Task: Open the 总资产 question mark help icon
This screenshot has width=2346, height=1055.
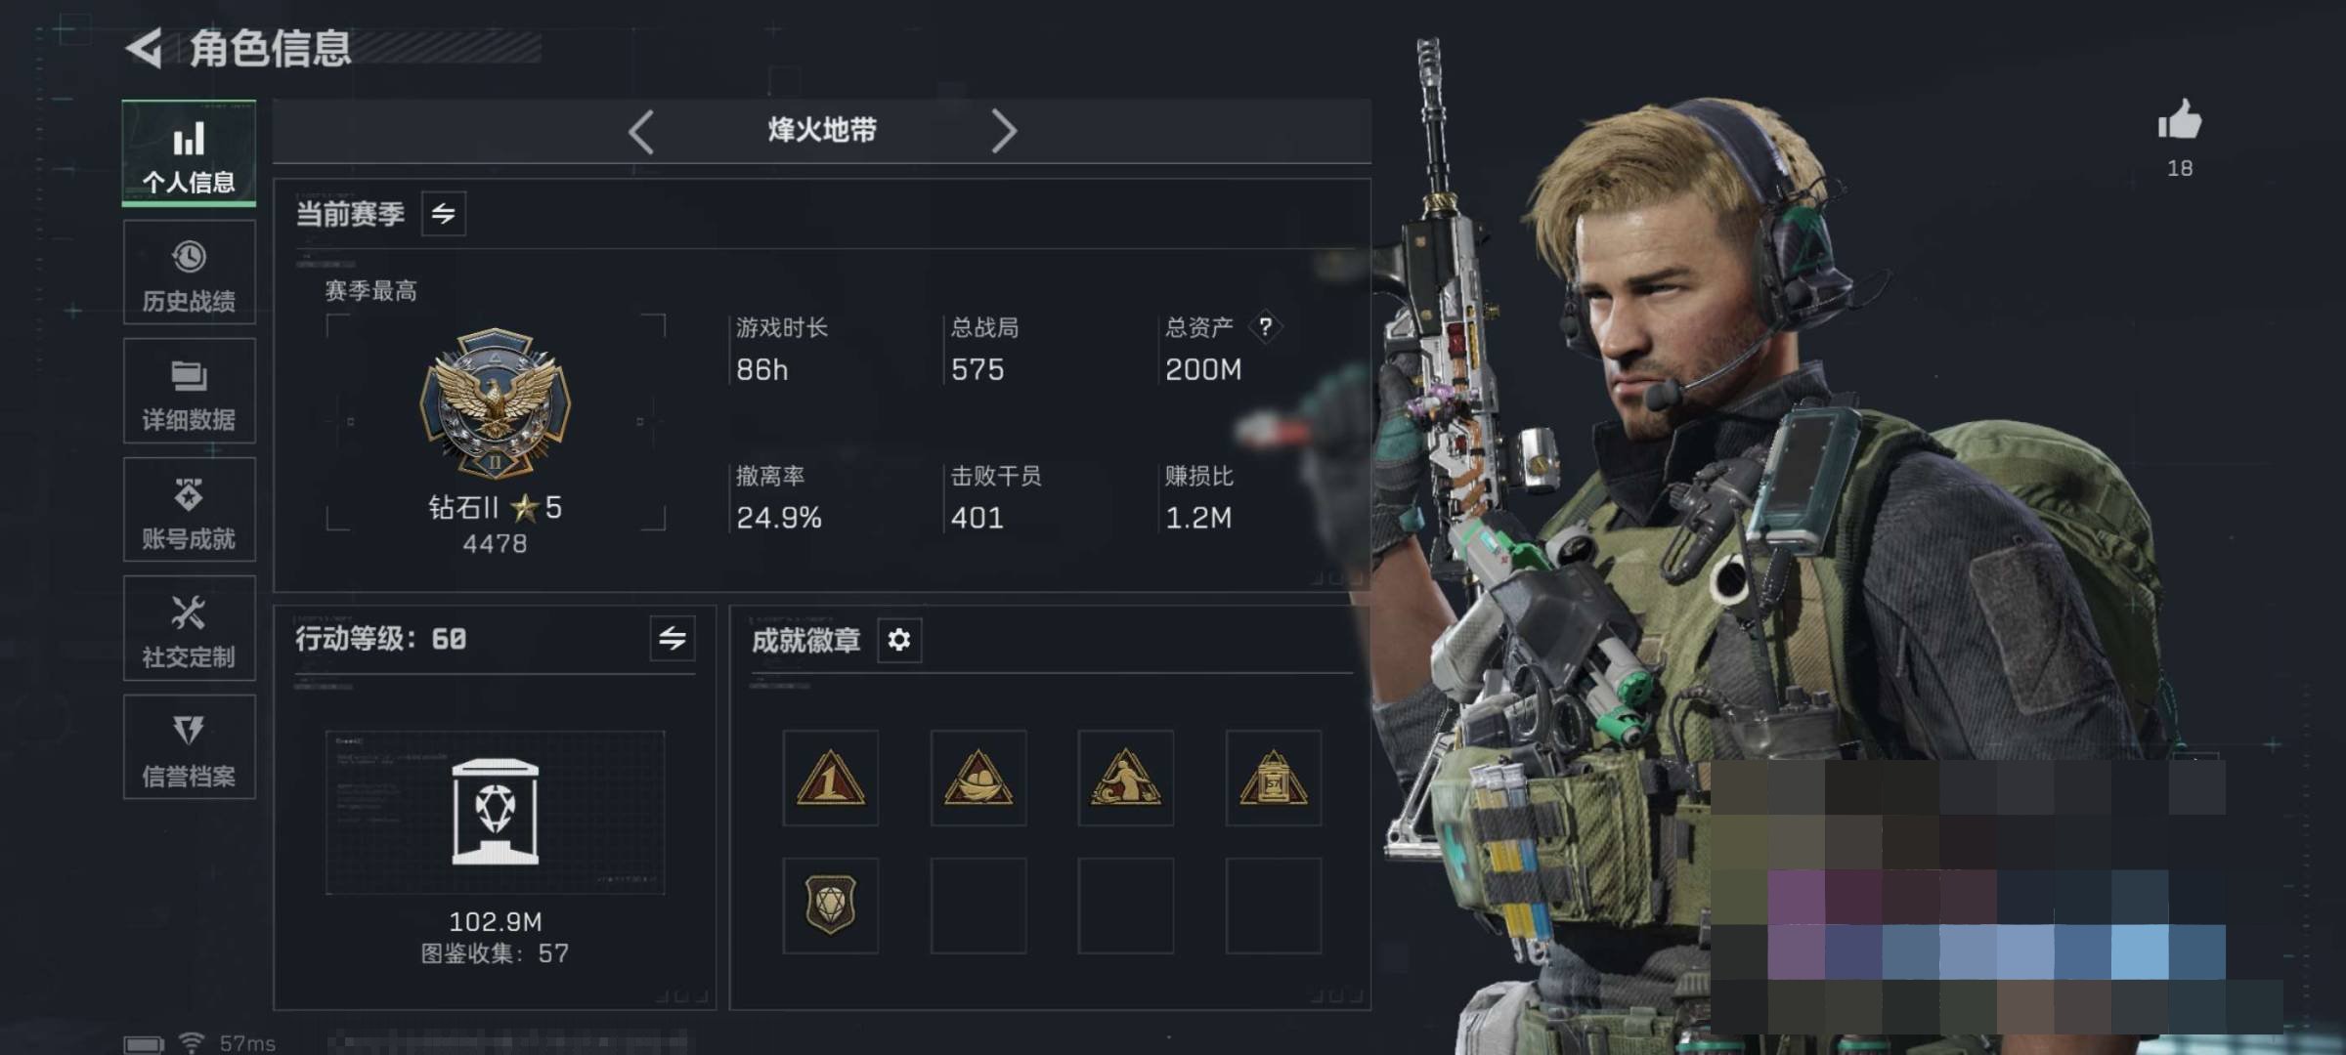Action: (x=1265, y=326)
